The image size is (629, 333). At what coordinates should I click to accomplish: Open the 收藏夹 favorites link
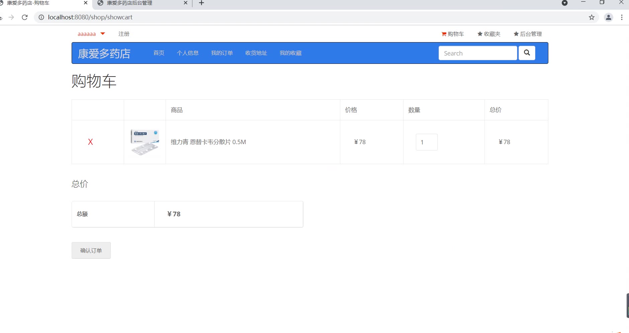point(489,34)
